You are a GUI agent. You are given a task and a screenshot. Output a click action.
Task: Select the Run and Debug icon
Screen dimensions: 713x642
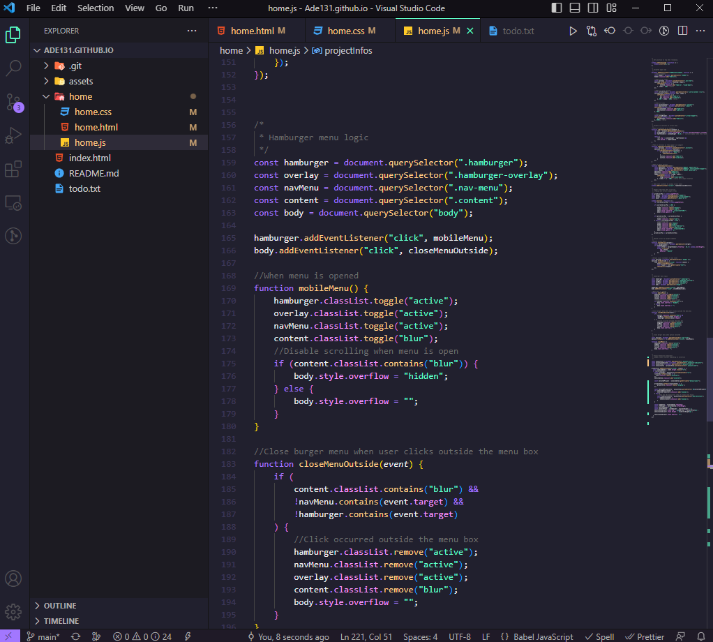[14, 135]
